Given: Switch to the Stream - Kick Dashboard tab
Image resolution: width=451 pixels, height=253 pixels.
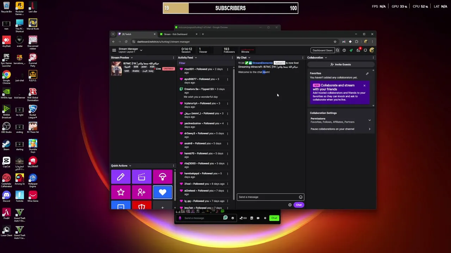Looking at the screenshot, I should [178, 34].
